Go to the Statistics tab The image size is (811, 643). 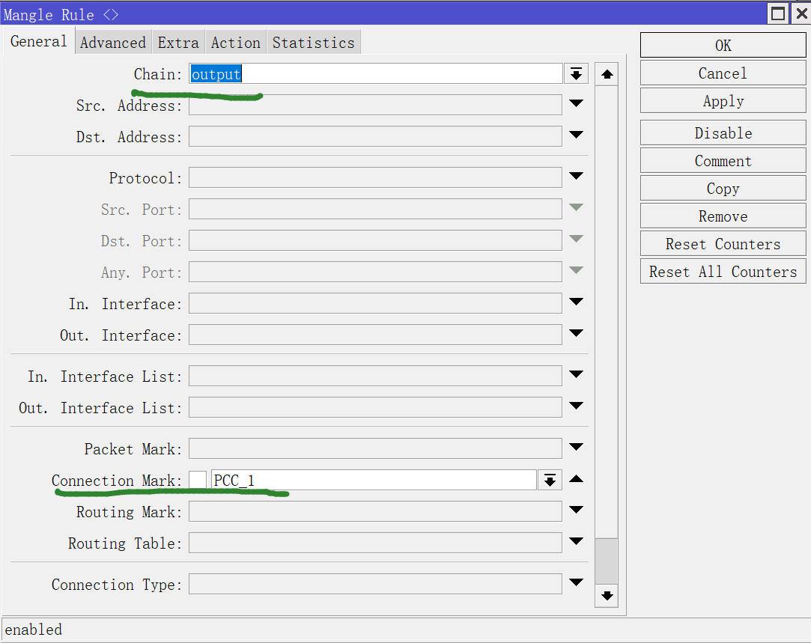point(313,43)
